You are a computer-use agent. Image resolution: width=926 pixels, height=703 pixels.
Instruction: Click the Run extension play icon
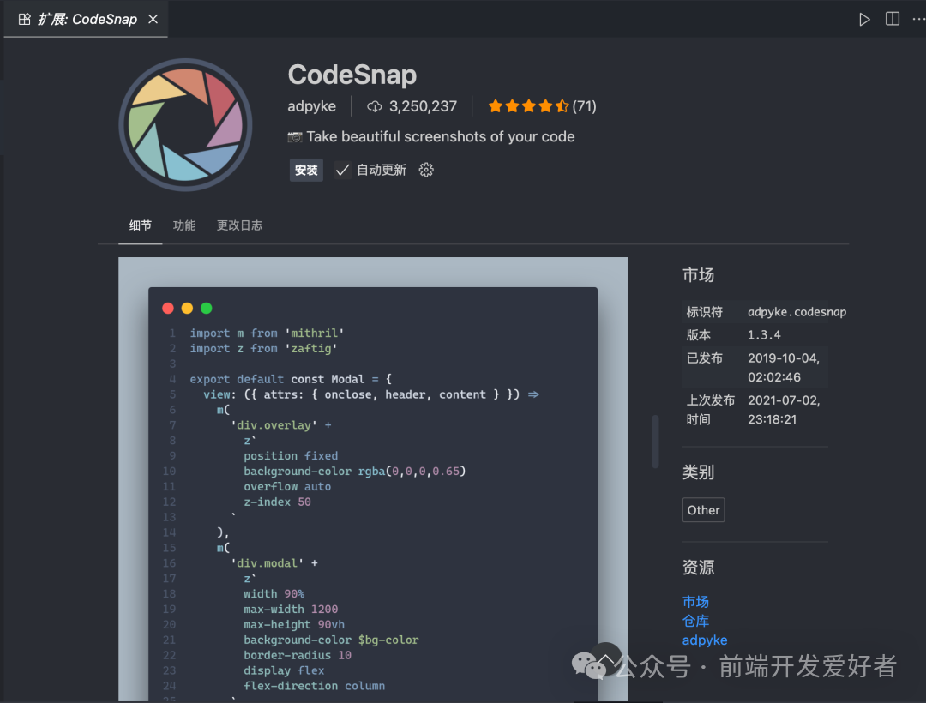point(864,19)
